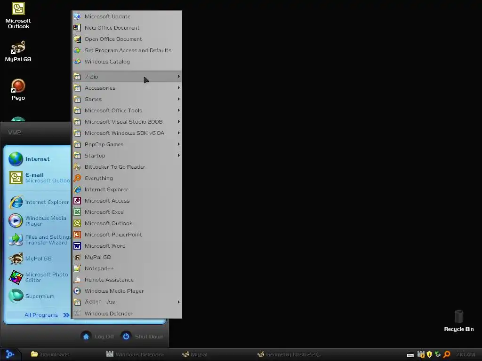Choose Open Office Document entry

coord(127,39)
